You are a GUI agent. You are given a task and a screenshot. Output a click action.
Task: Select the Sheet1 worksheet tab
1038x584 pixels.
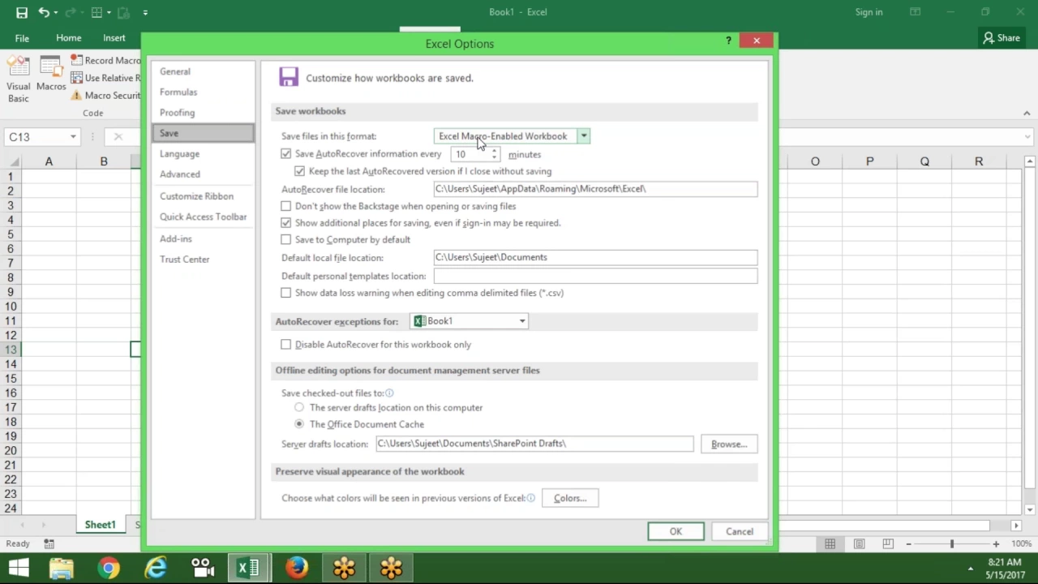coord(101,525)
